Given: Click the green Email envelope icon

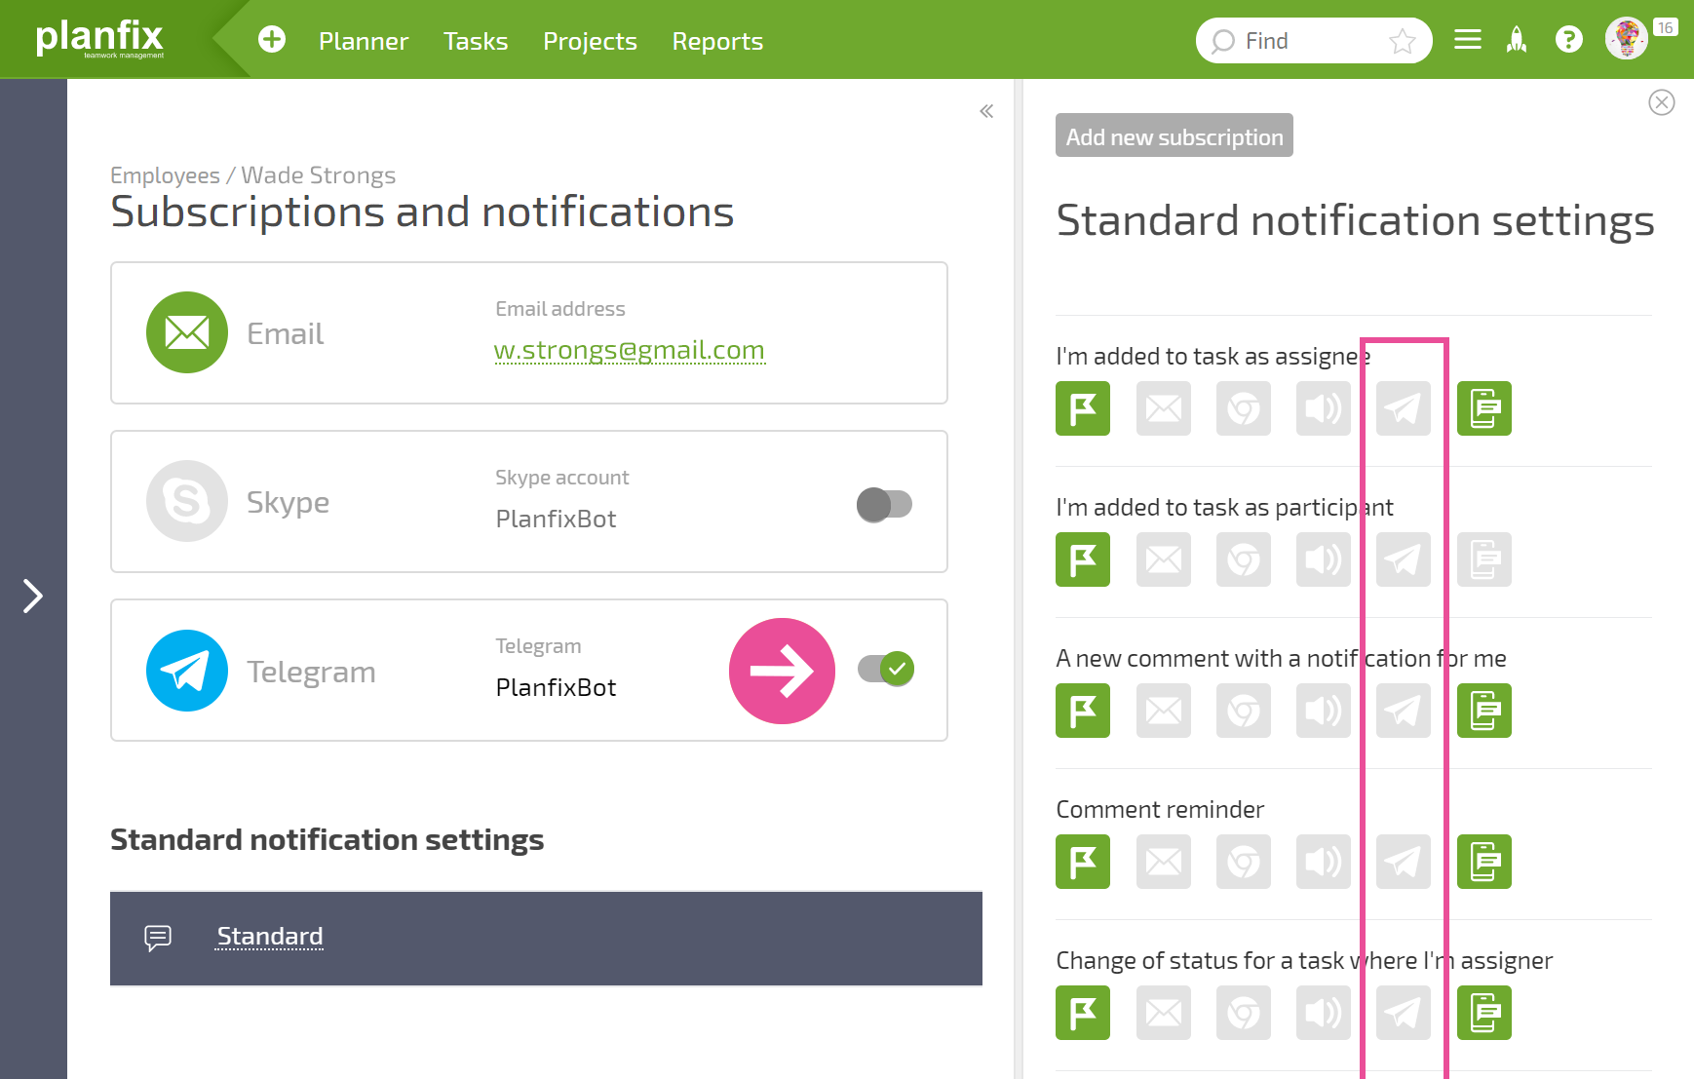Looking at the screenshot, I should (187, 332).
